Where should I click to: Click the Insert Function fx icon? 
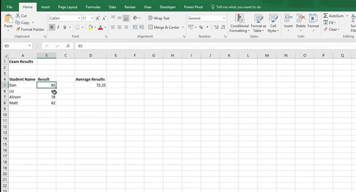tap(68, 46)
